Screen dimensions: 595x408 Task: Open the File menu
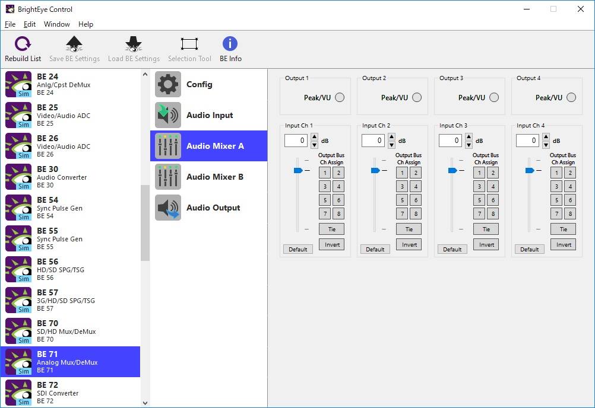pyautogui.click(x=10, y=24)
